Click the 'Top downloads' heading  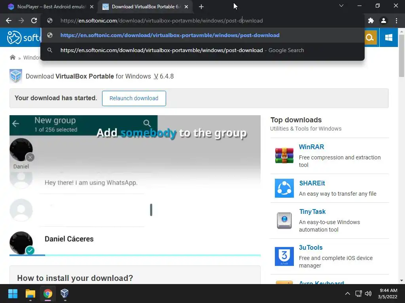(296, 120)
